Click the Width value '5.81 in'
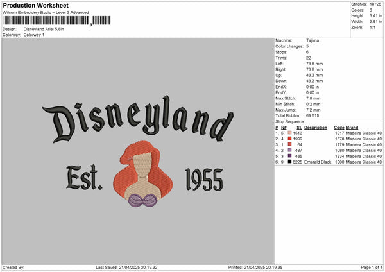 point(375,22)
